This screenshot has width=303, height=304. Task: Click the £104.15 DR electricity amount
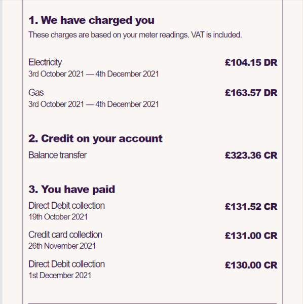251,63
